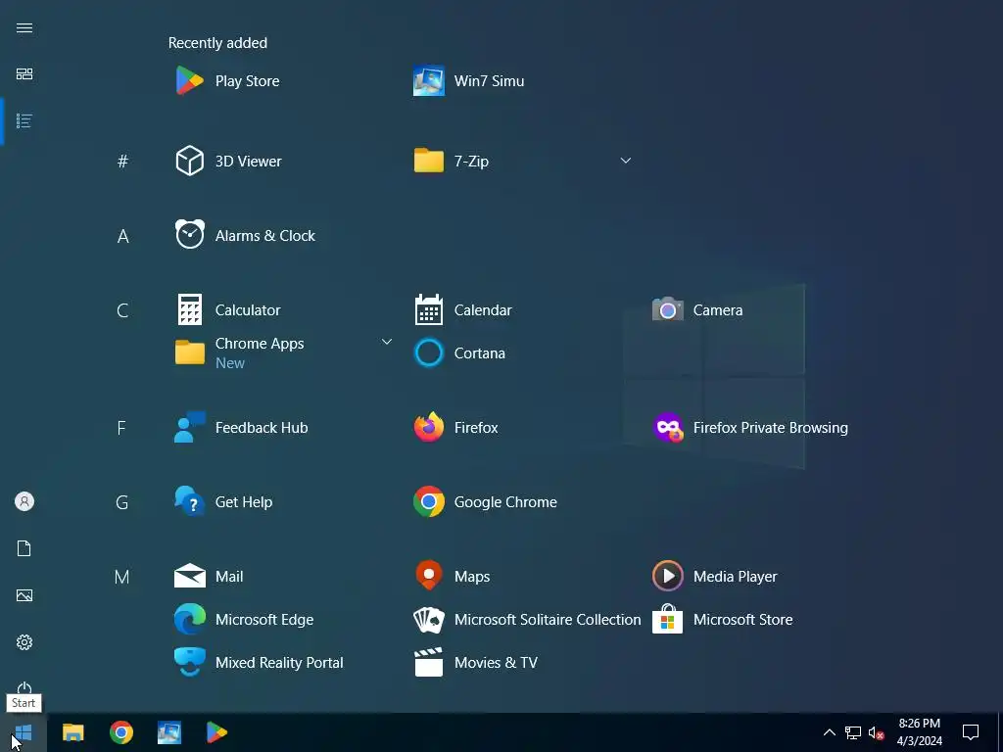Viewport: 1003px width, 752px height.
Task: Click the muted volume tray icon
Action: coord(877,732)
